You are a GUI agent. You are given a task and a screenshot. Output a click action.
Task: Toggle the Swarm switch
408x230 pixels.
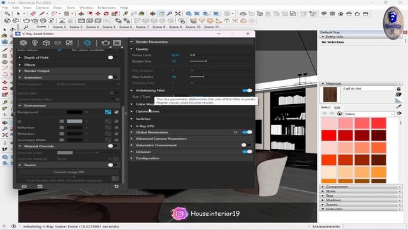click(112, 165)
